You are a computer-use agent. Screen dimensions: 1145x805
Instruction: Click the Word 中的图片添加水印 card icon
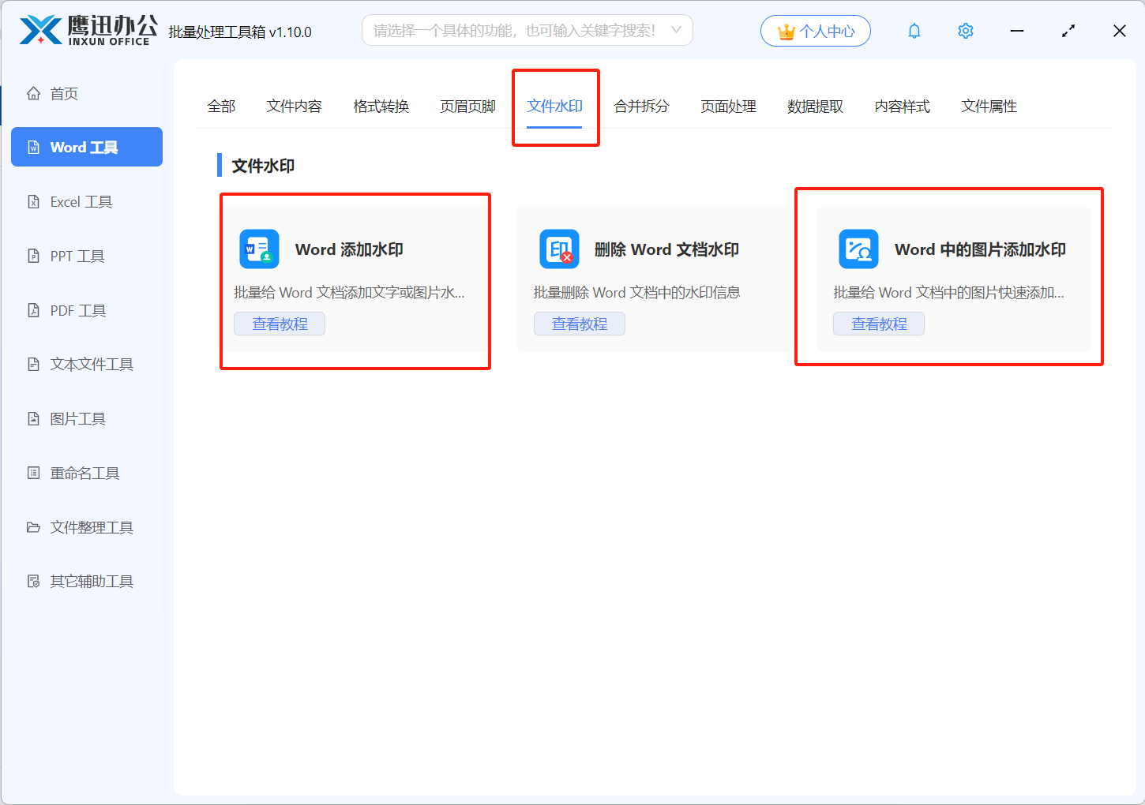tap(858, 249)
